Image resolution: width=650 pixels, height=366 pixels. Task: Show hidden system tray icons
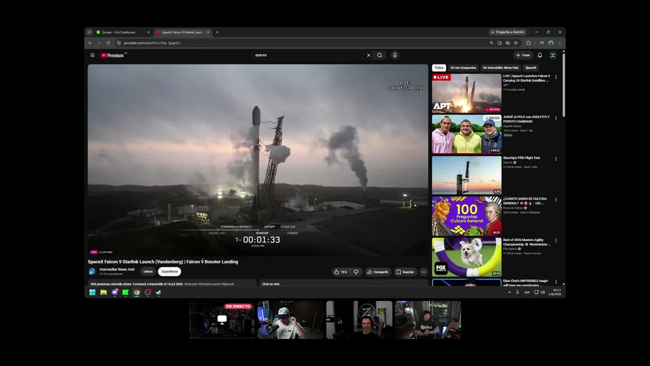pyautogui.click(x=509, y=292)
